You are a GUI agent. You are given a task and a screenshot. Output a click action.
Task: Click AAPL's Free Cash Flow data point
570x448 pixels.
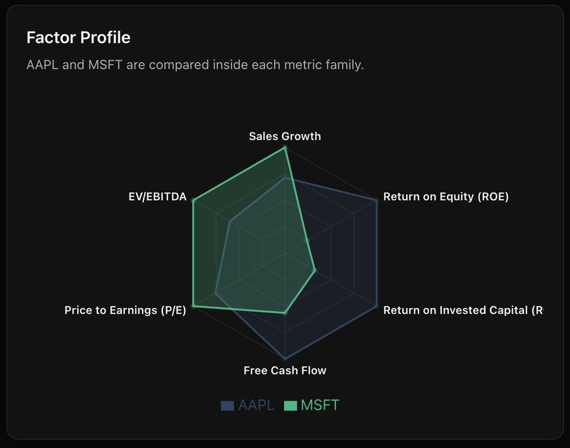pyautogui.click(x=285, y=359)
